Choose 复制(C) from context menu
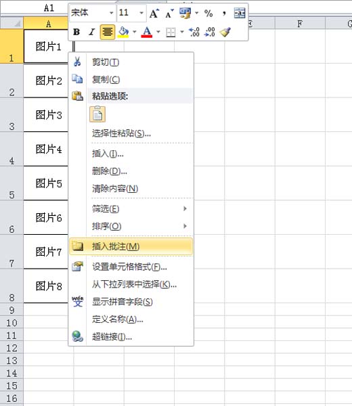The image size is (352, 406). point(131,79)
